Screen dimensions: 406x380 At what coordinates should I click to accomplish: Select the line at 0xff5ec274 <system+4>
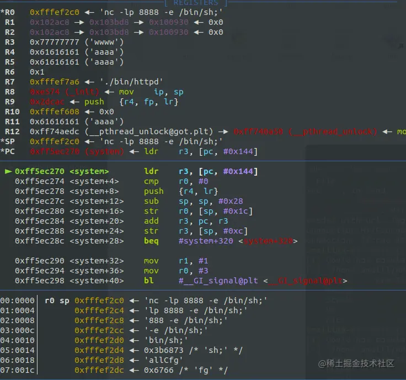point(111,181)
